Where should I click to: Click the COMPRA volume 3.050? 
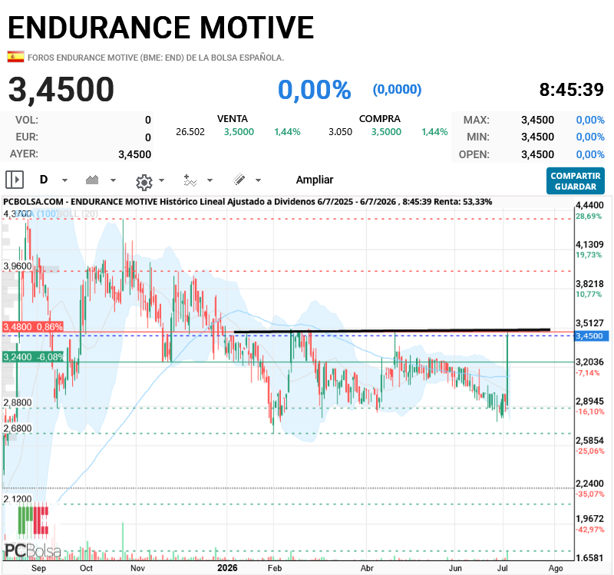coord(340,132)
